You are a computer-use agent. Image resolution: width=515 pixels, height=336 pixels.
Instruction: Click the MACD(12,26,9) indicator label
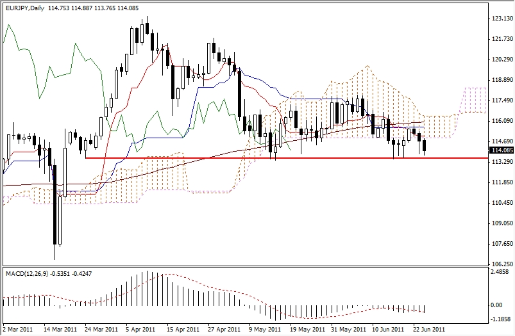[x=27, y=273]
